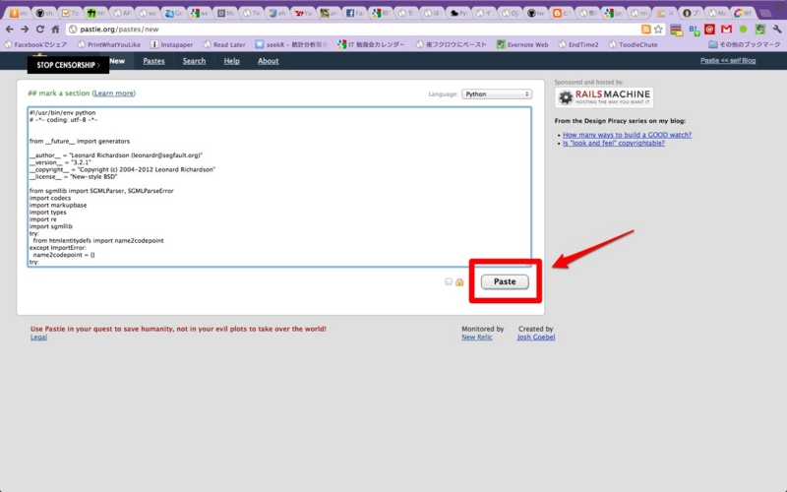Image resolution: width=787 pixels, height=492 pixels.
Task: Click the Rails Machine sponsor logo
Action: (604, 96)
